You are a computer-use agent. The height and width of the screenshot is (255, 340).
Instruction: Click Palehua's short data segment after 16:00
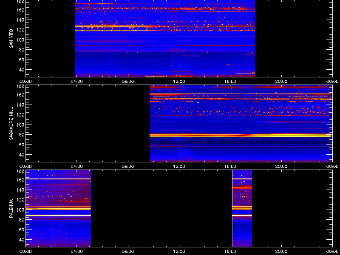(x=242, y=208)
